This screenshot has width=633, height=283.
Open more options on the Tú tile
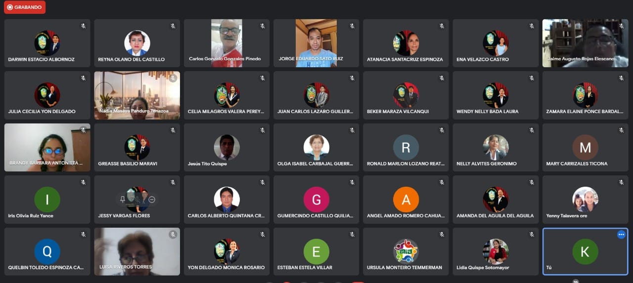pyautogui.click(x=621, y=235)
